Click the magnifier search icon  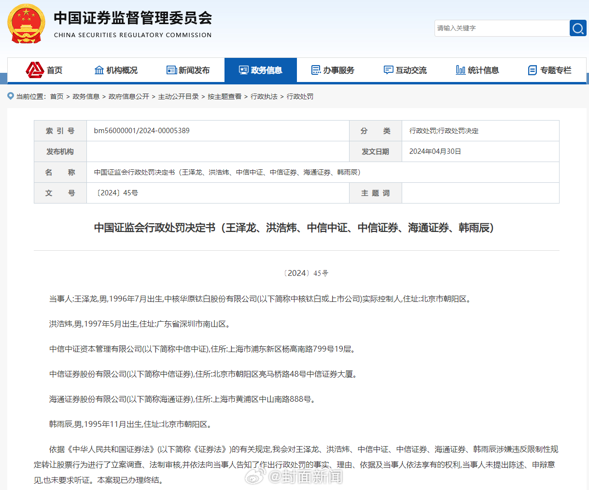click(578, 28)
